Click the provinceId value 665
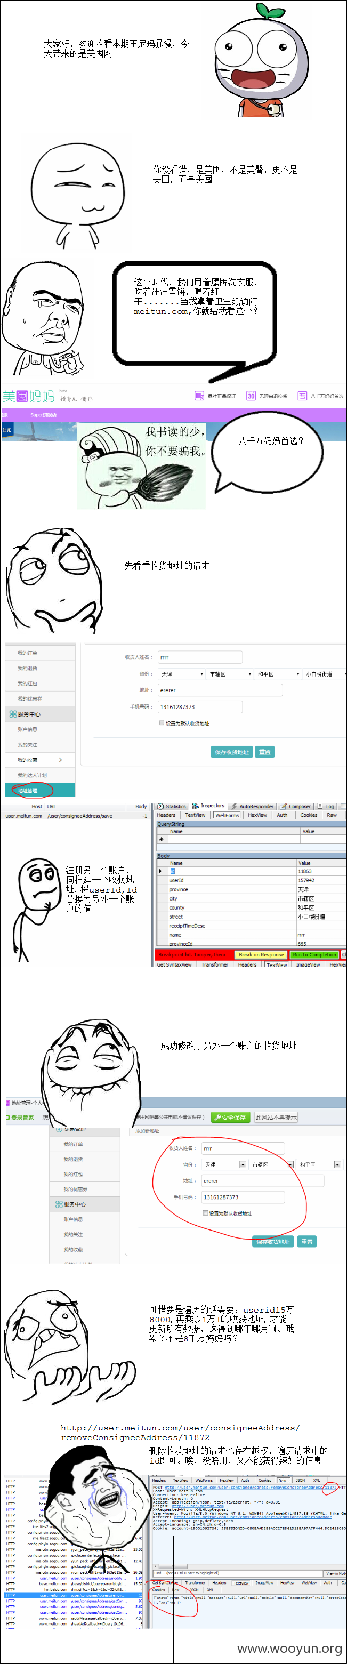Viewport: 347px width, 1664px height. 302,944
